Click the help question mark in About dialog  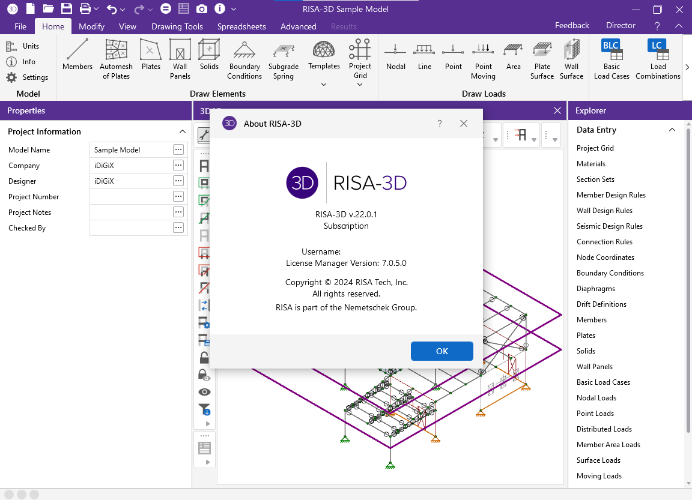pos(440,124)
